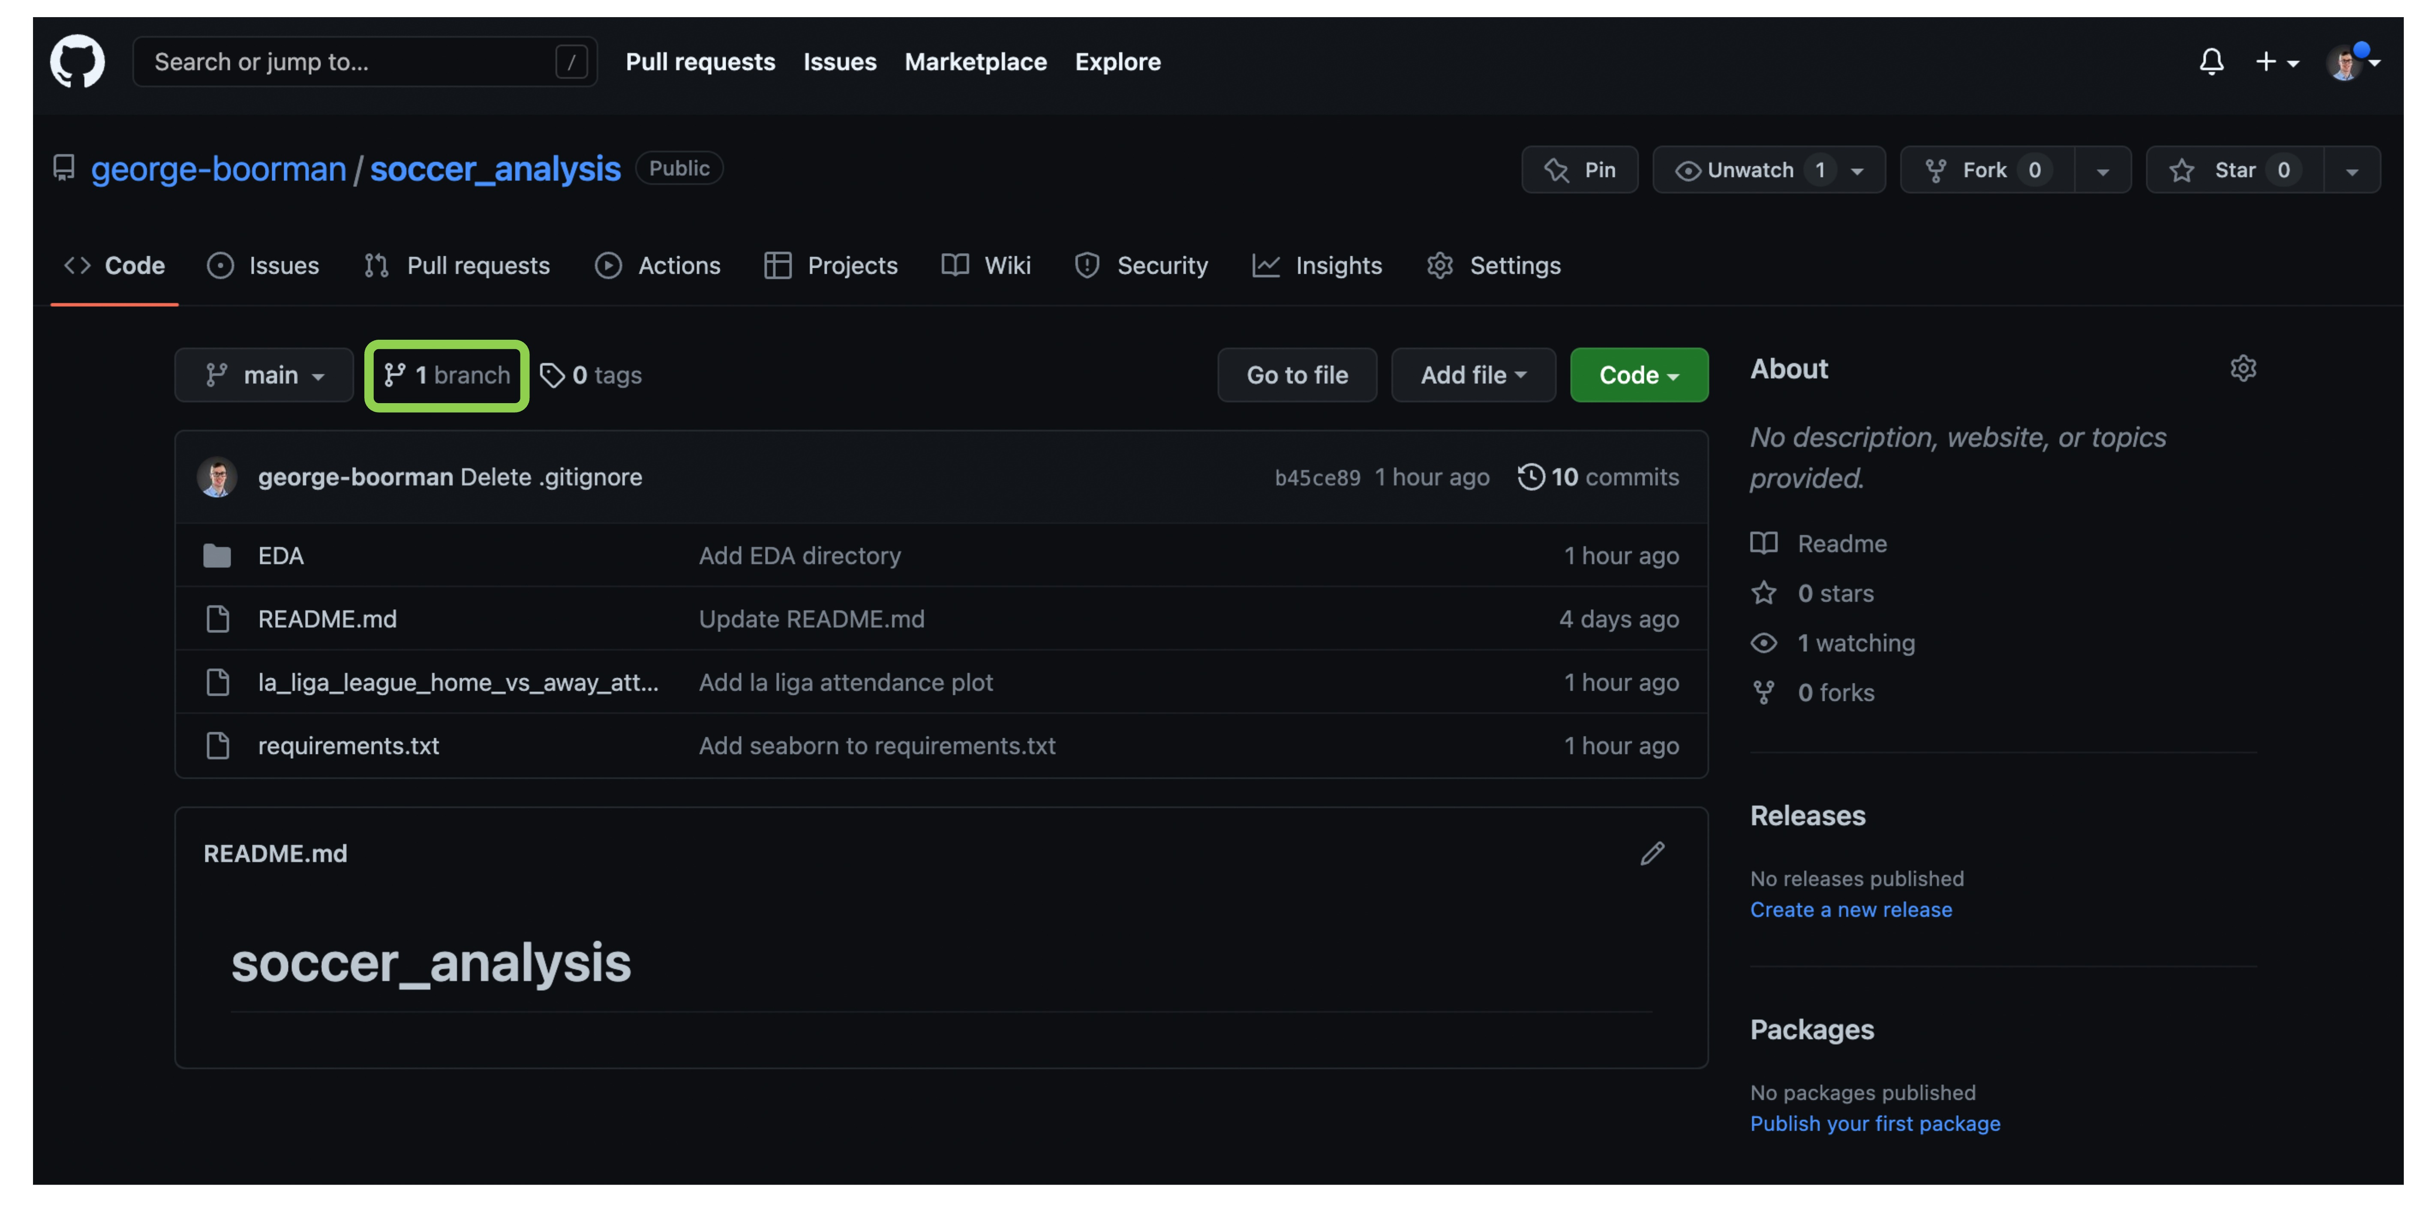This screenshot has height=1212, width=2424.
Task: Open the EDA folder
Action: [x=280, y=556]
